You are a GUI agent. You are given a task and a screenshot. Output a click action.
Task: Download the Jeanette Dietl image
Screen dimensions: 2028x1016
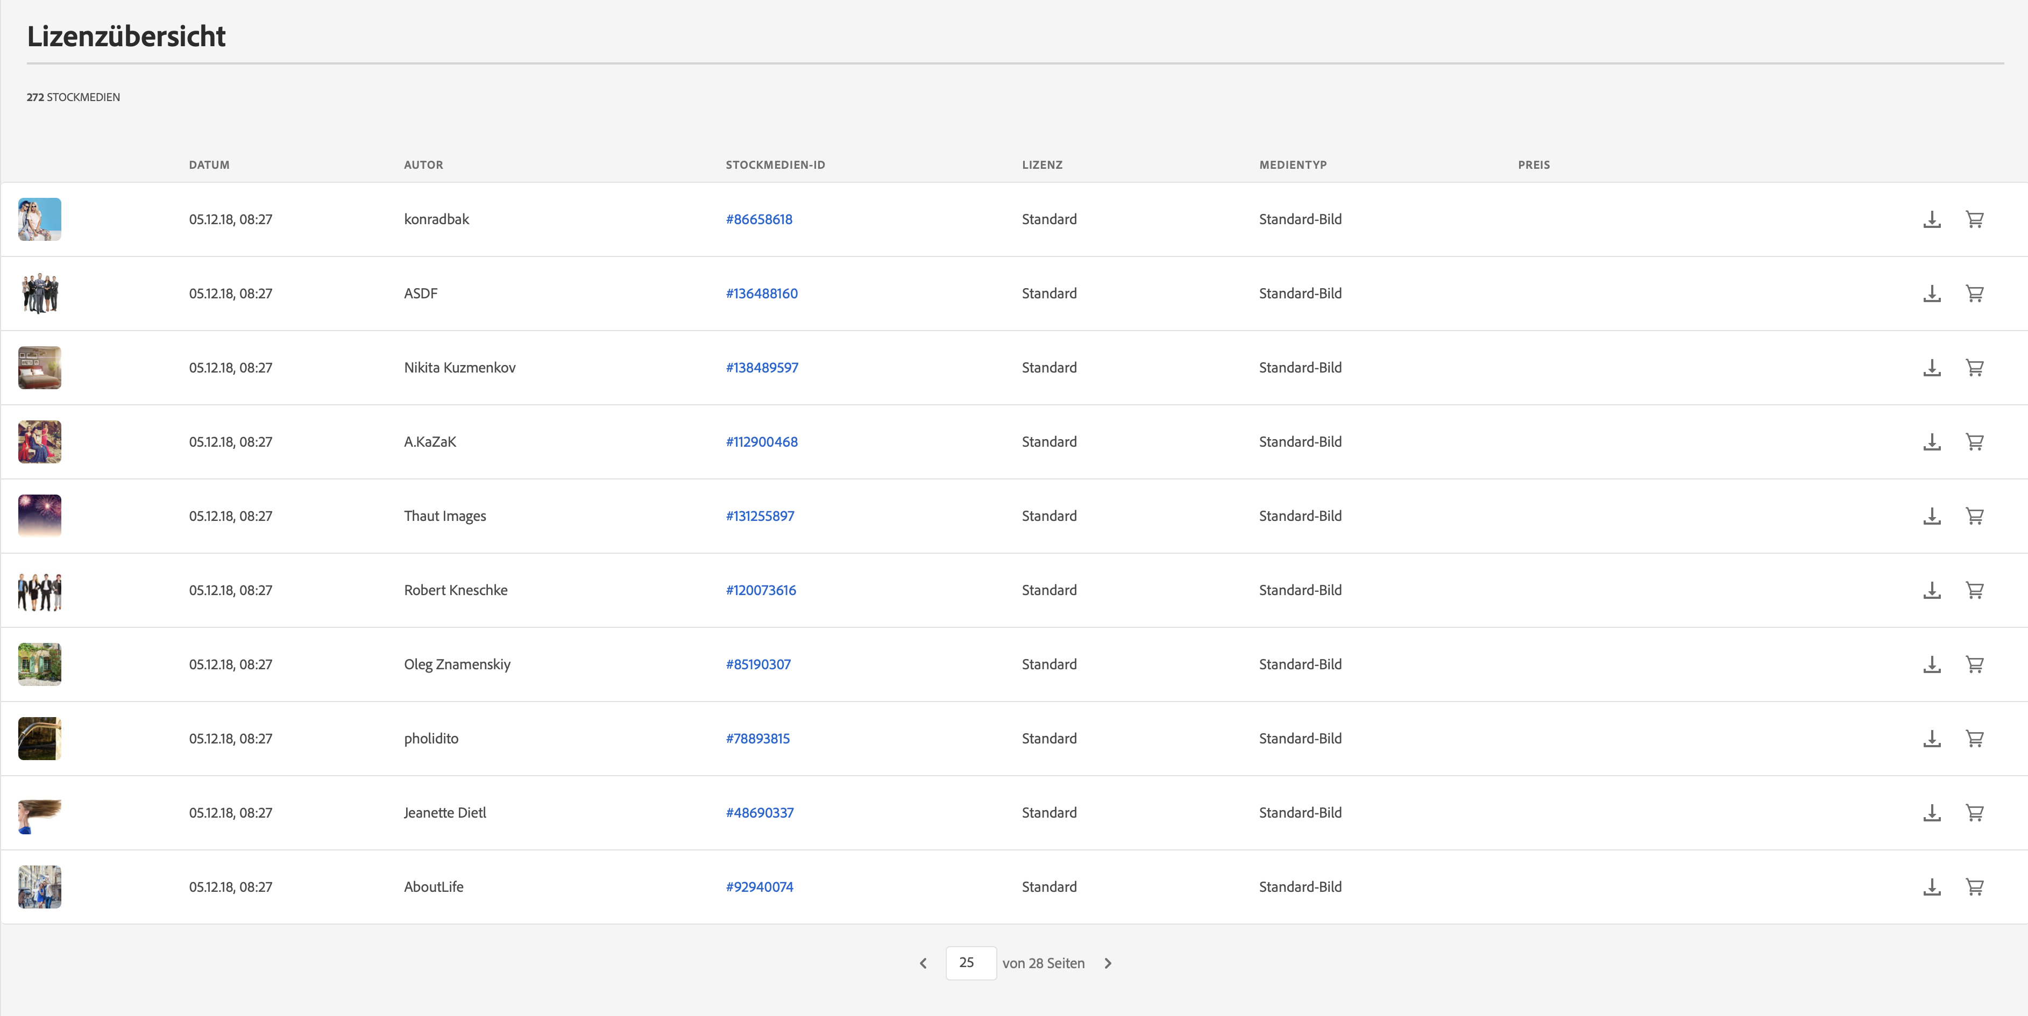pyautogui.click(x=1931, y=813)
